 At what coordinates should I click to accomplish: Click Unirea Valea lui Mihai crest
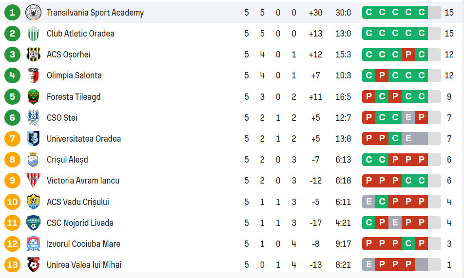point(33,265)
